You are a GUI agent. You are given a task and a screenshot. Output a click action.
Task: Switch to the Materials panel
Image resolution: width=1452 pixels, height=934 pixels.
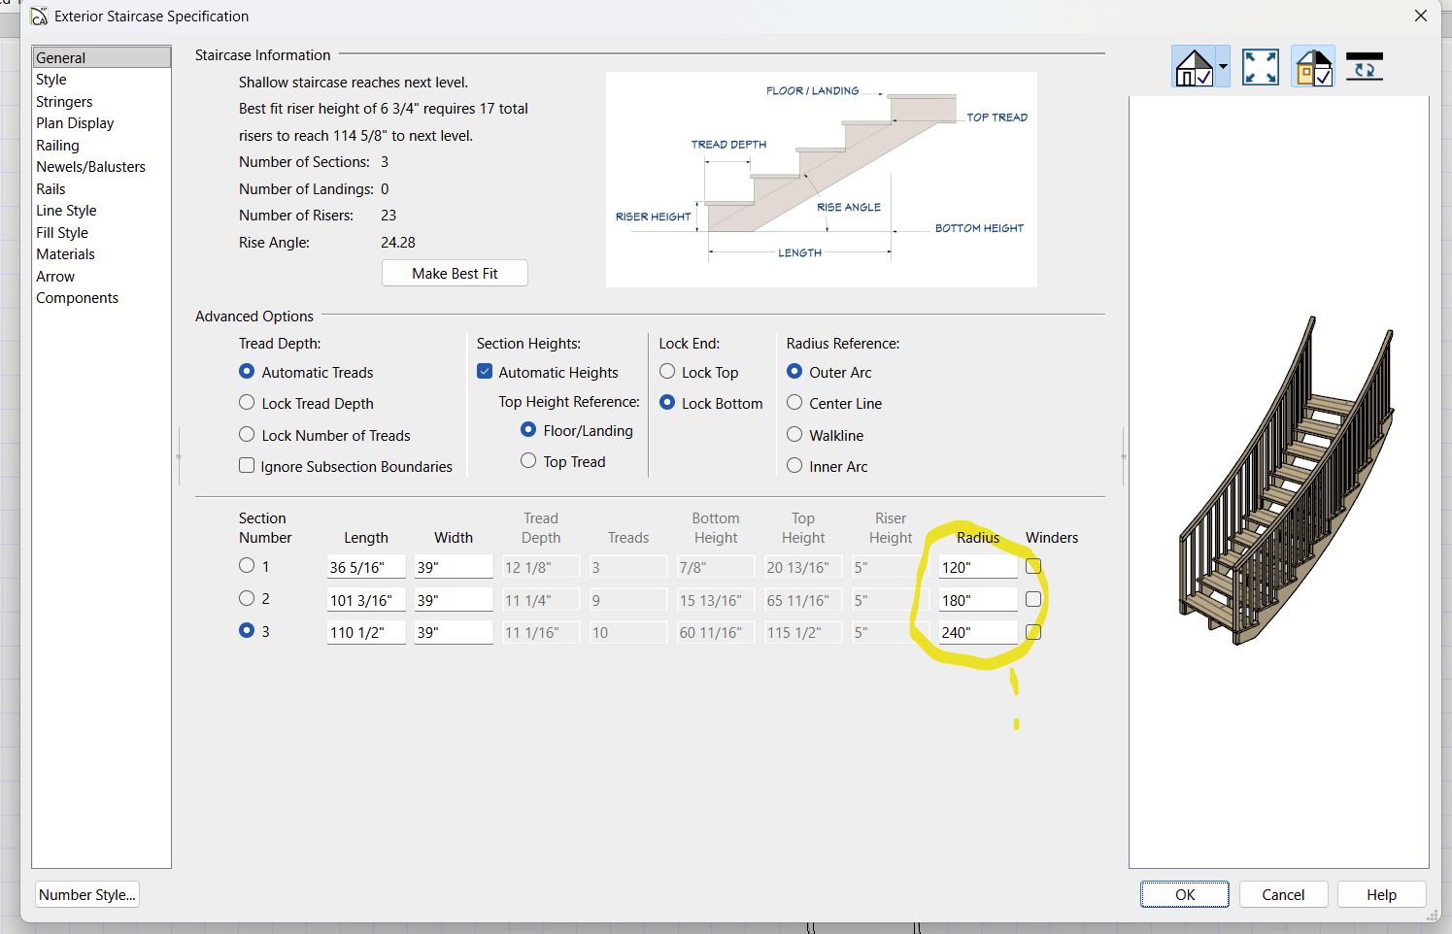(x=65, y=254)
